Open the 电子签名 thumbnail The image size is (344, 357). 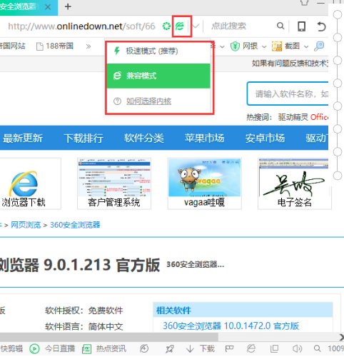[295, 183]
